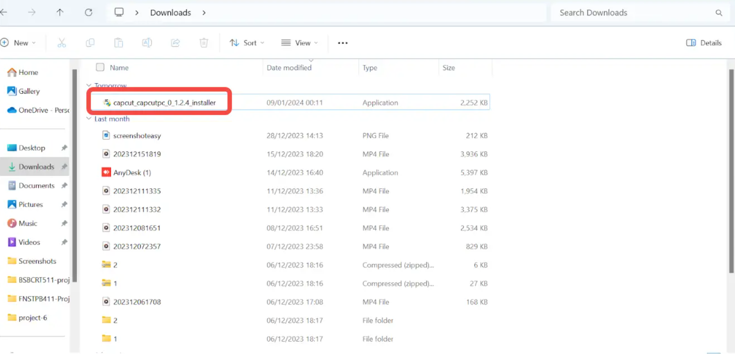This screenshot has height=354, width=735.
Task: Tick the select-all checkbox beside Name
Action: click(100, 67)
